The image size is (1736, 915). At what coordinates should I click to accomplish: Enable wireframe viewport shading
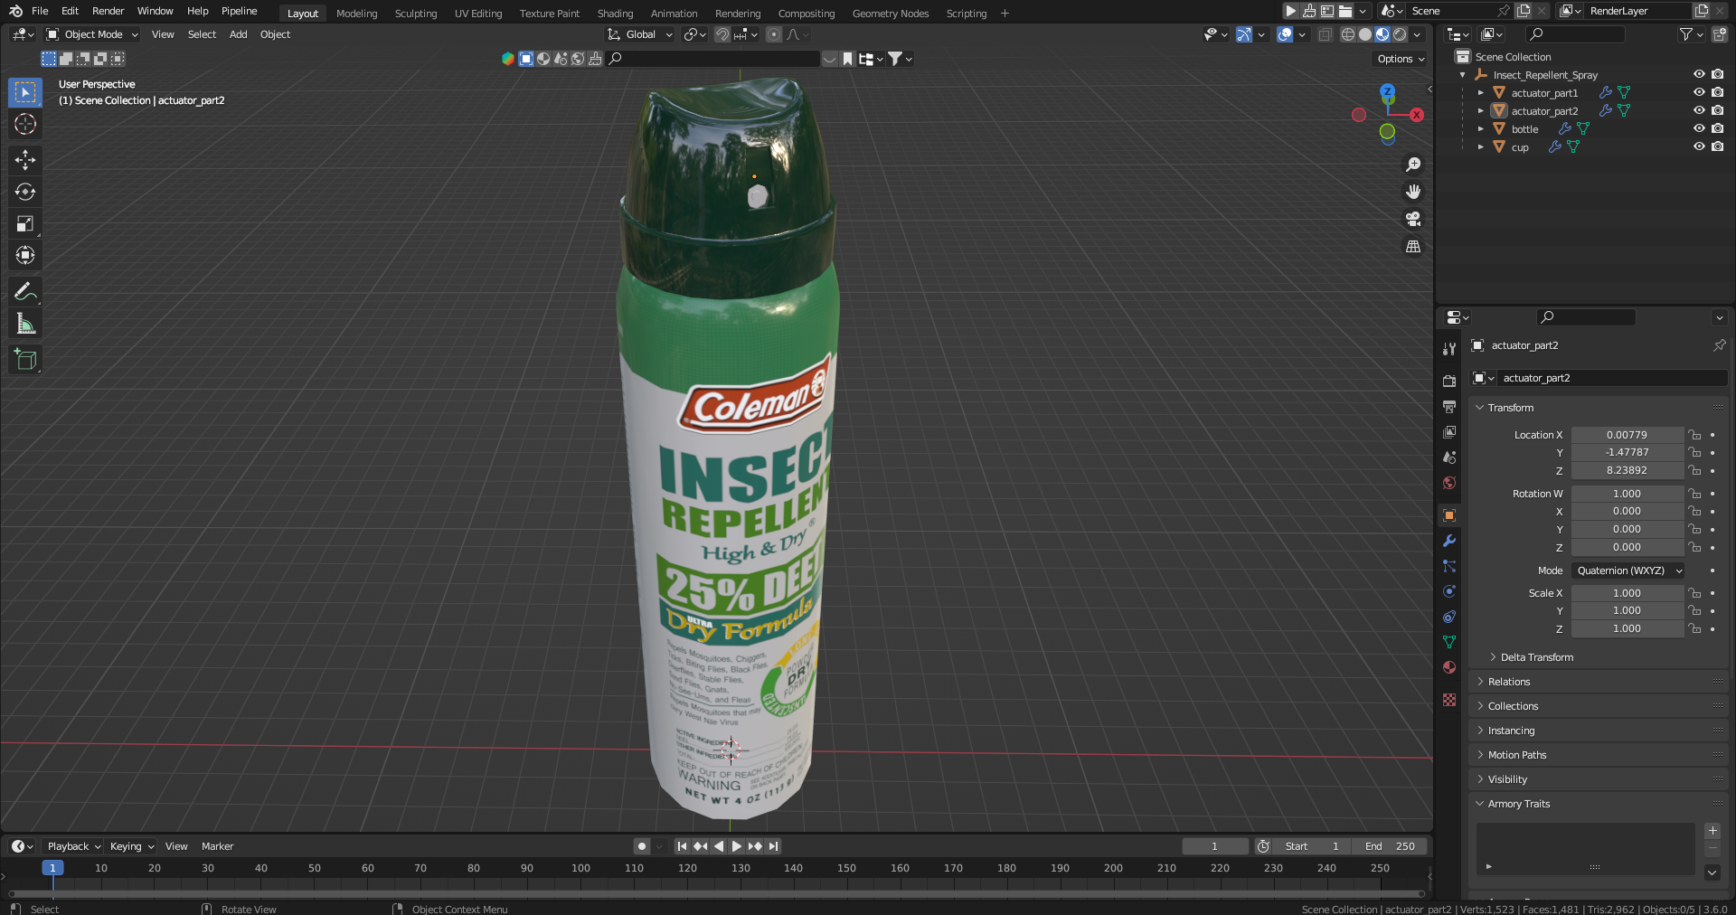point(1347,34)
